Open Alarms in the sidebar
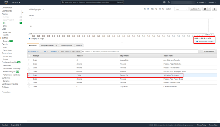This screenshot has height=127, width=220. (x=5, y=14)
